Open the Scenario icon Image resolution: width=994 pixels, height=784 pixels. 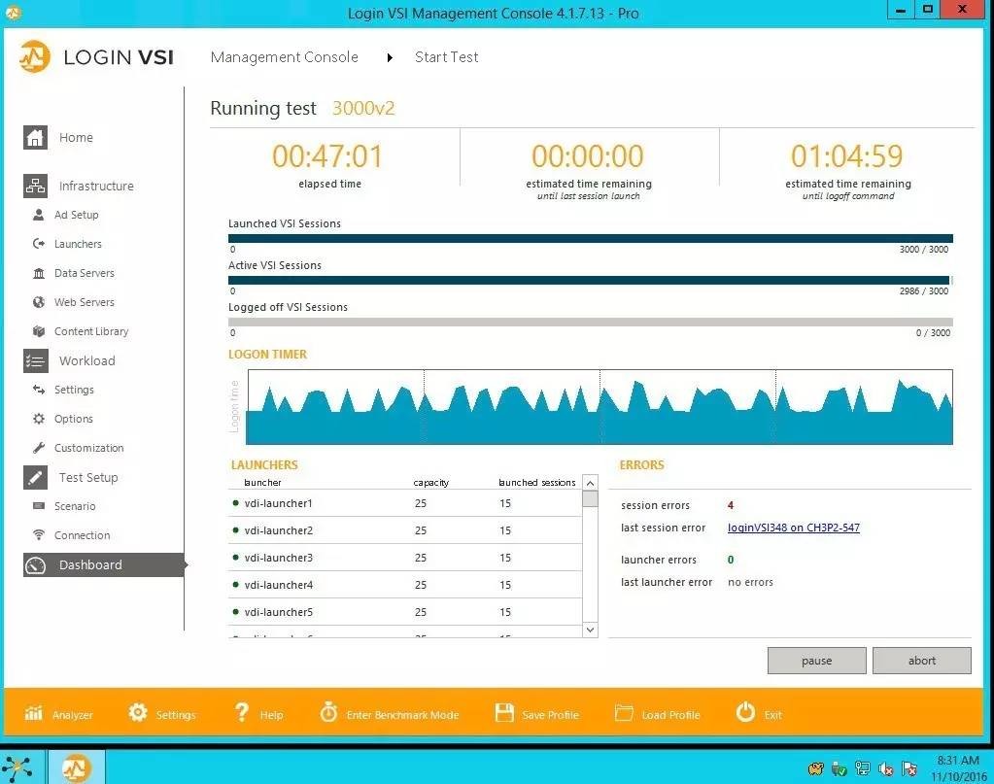(39, 506)
